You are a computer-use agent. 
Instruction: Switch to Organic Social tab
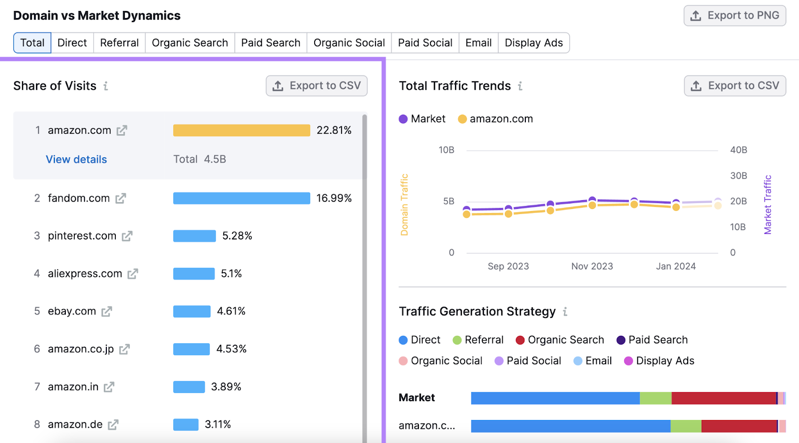click(349, 43)
